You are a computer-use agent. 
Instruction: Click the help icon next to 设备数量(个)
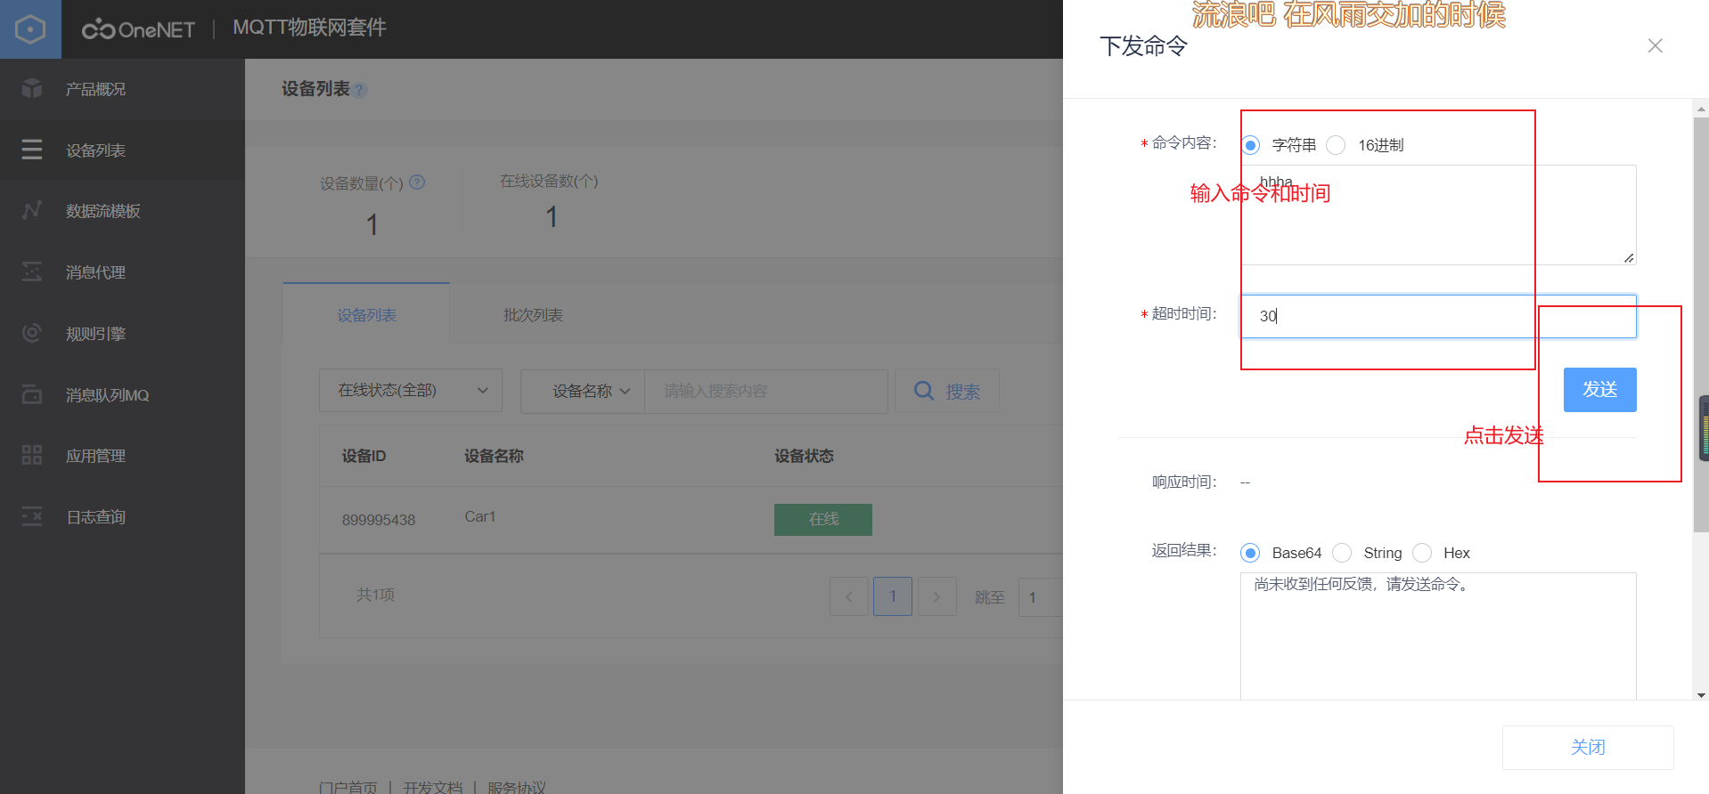tap(417, 182)
